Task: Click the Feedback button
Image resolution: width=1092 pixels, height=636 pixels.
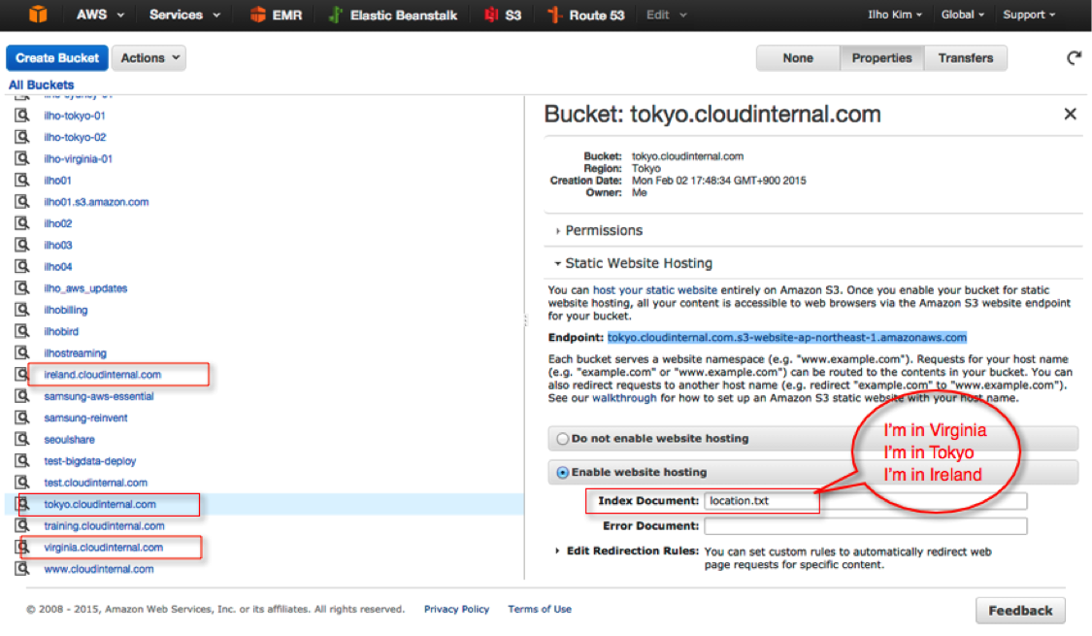Action: tap(1020, 610)
